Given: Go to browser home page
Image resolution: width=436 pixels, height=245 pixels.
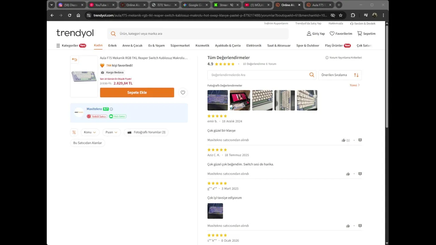Looking at the screenshot, I should (78, 15).
